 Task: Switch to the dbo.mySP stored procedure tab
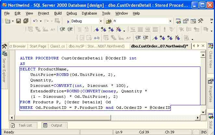pos(96,47)
